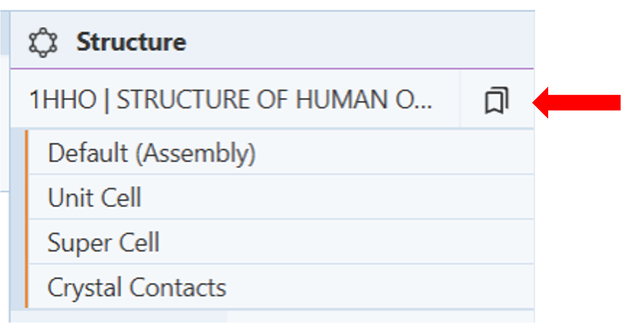The width and height of the screenshot is (621, 324).
Task: Collapse the preset list using bookmark button
Action: (497, 100)
